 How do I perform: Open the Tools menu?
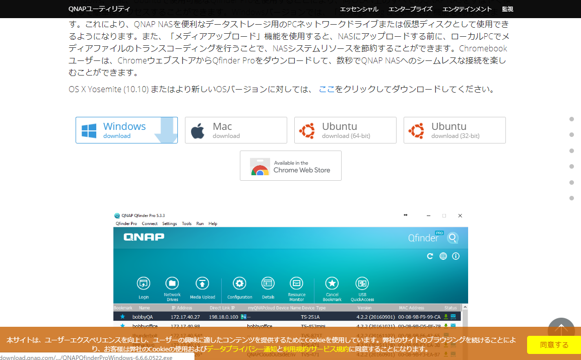tap(186, 224)
